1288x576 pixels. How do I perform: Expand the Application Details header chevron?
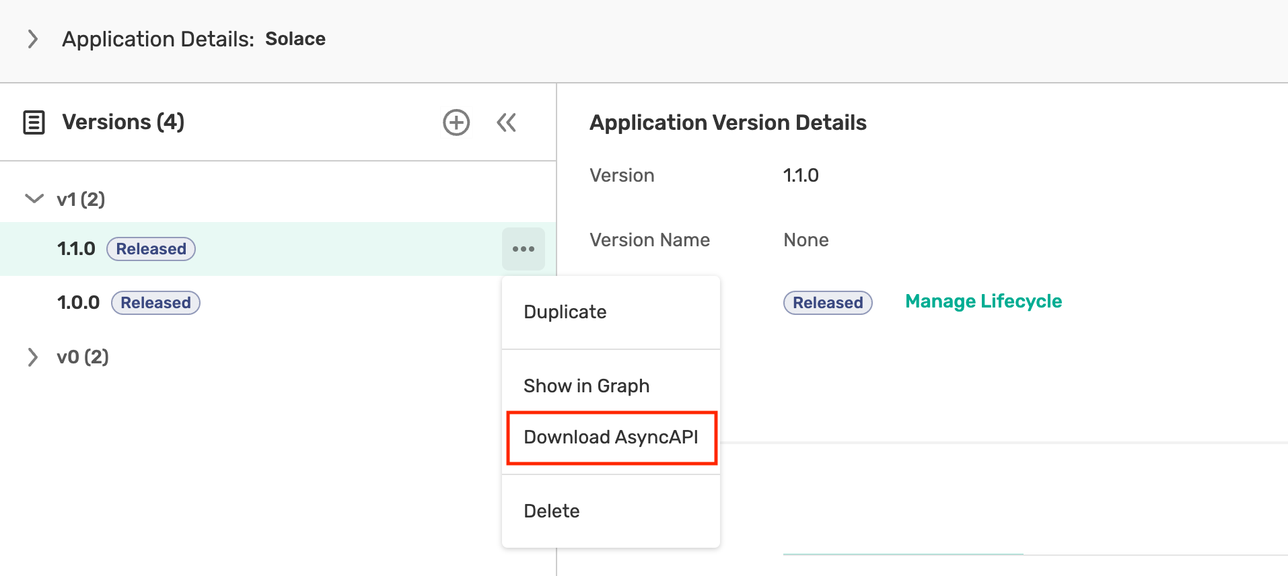pyautogui.click(x=32, y=39)
